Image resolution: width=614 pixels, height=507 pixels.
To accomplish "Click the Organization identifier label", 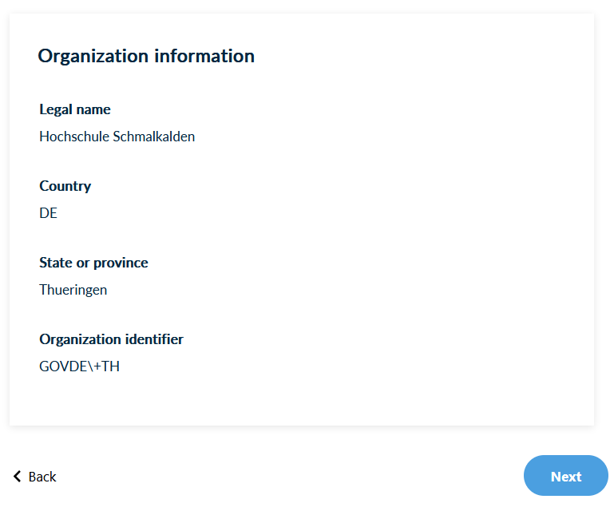I will 111,339.
